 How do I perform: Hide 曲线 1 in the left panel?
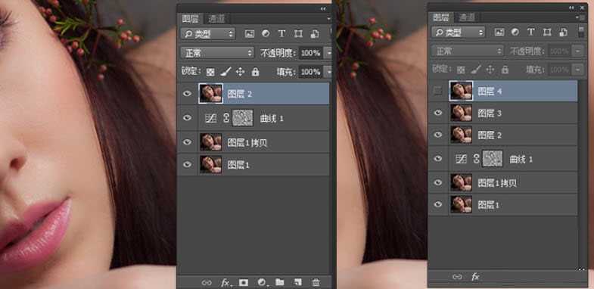click(x=187, y=118)
